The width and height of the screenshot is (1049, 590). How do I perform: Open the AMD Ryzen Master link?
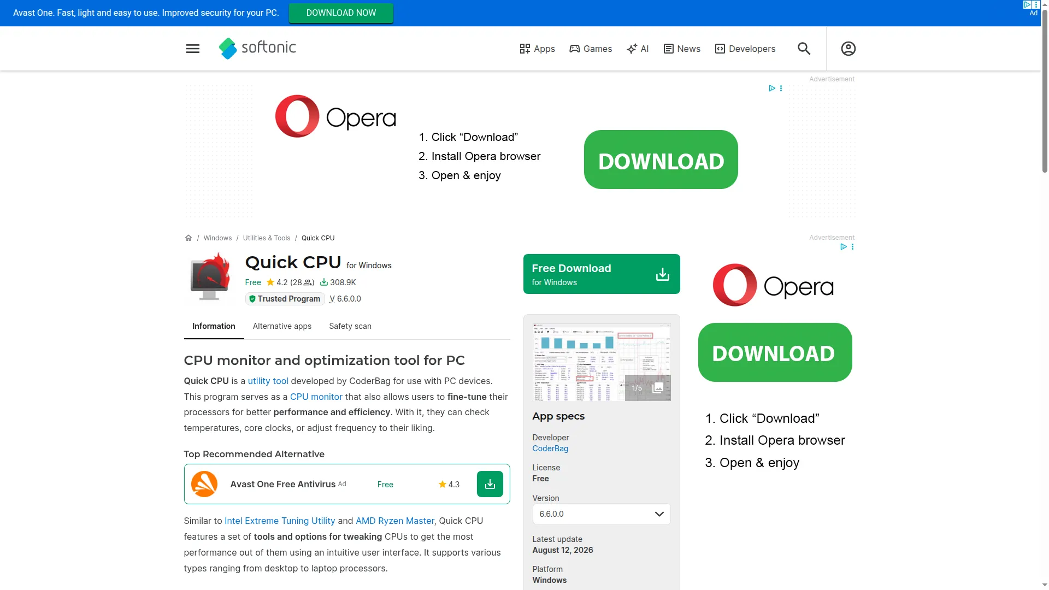click(x=395, y=521)
